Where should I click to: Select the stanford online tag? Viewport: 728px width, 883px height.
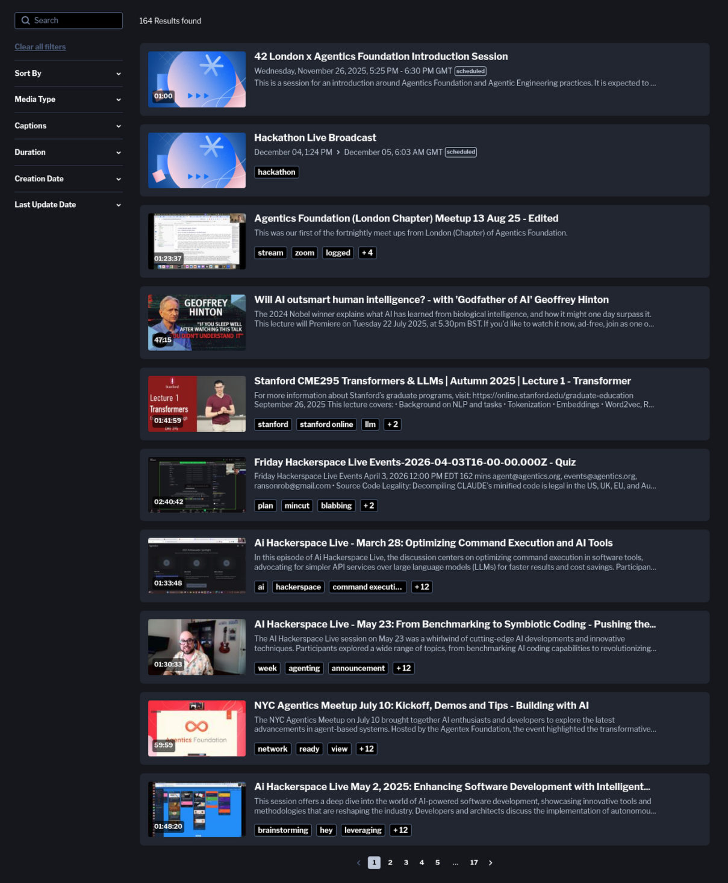point(326,424)
